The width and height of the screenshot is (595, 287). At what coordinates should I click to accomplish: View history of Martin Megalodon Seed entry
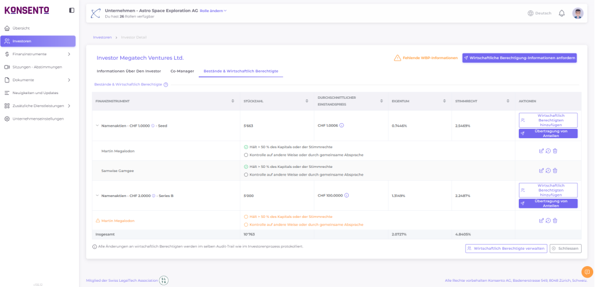click(x=548, y=150)
